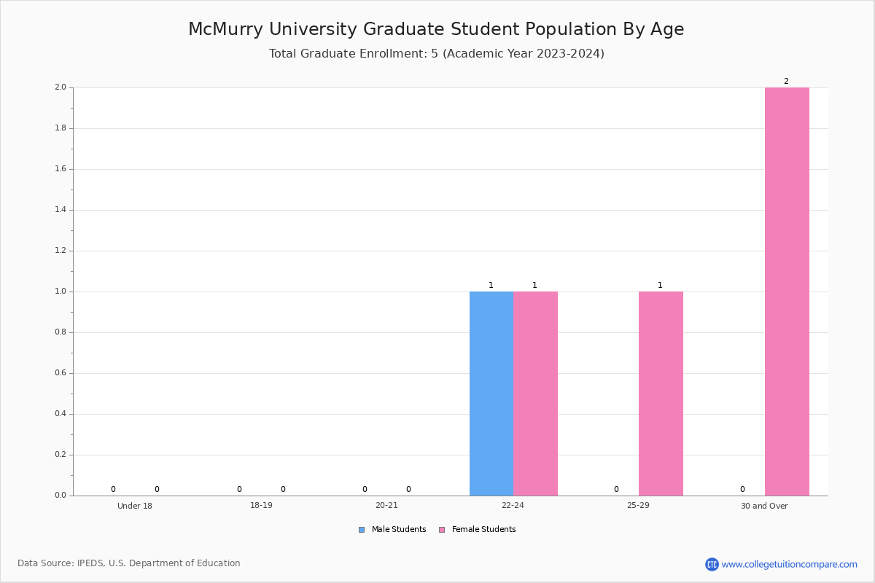Toggle the Male Students legend label
The width and height of the screenshot is (875, 583).
click(x=398, y=530)
